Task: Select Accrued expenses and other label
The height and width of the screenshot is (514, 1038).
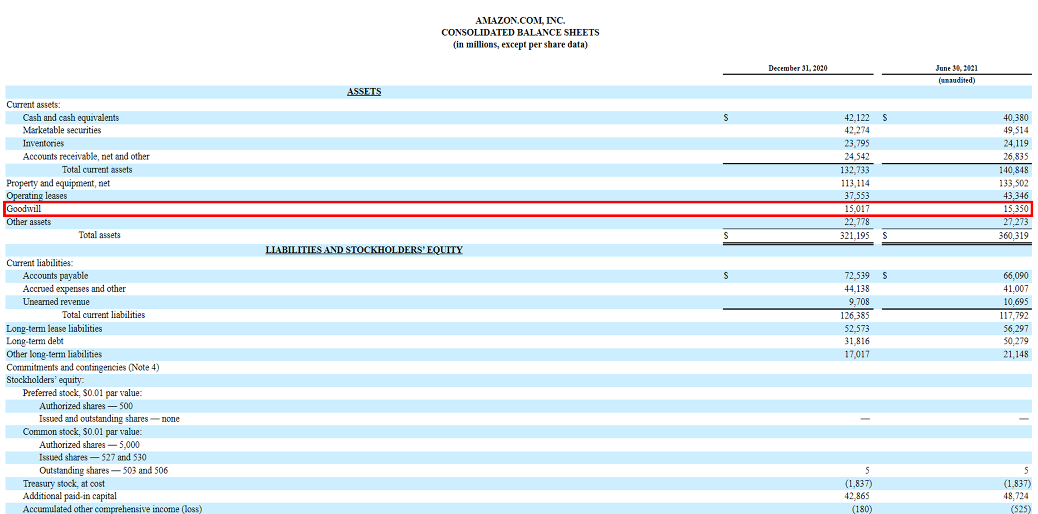Action: click(74, 289)
